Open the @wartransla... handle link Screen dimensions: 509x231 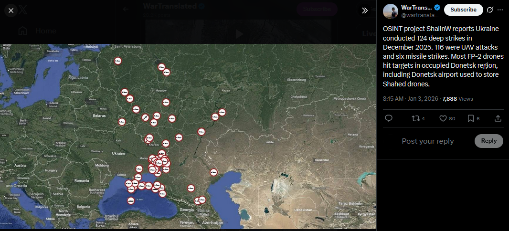pyautogui.click(x=420, y=15)
